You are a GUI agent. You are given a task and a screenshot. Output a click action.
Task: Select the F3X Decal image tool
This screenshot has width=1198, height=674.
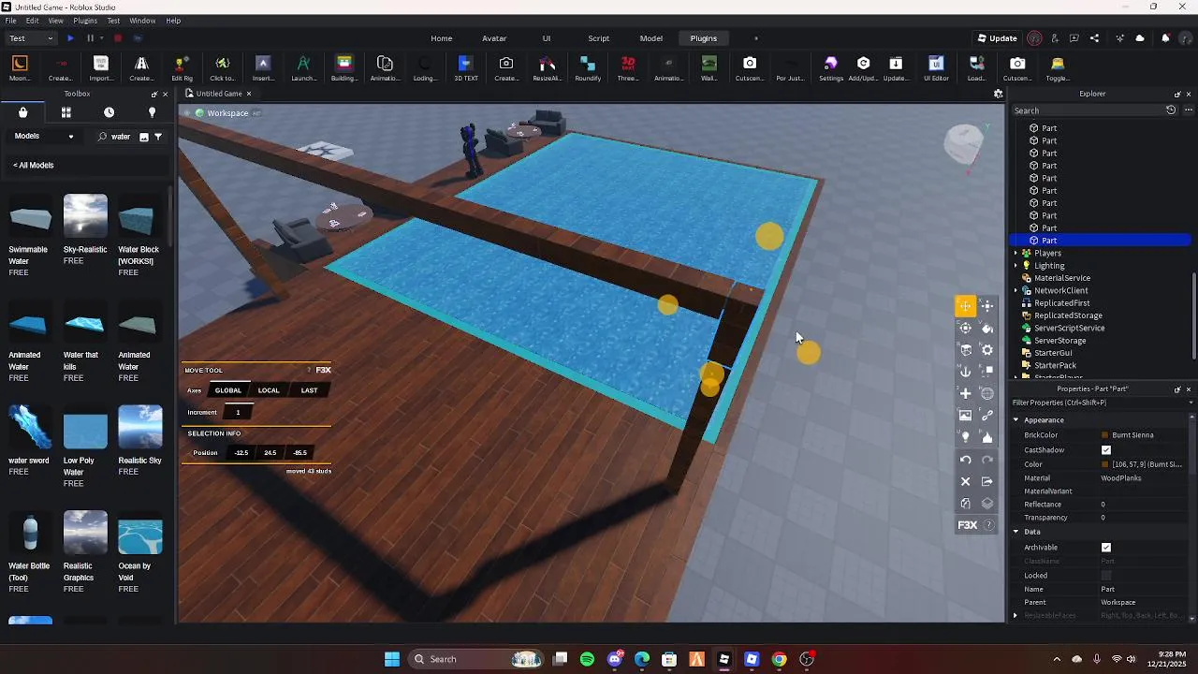pos(965,416)
